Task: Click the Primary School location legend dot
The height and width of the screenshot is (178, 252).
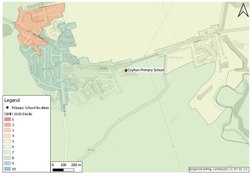Action: [x=7, y=107]
